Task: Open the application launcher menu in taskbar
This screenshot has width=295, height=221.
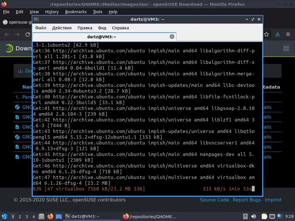Action: click(5, 216)
